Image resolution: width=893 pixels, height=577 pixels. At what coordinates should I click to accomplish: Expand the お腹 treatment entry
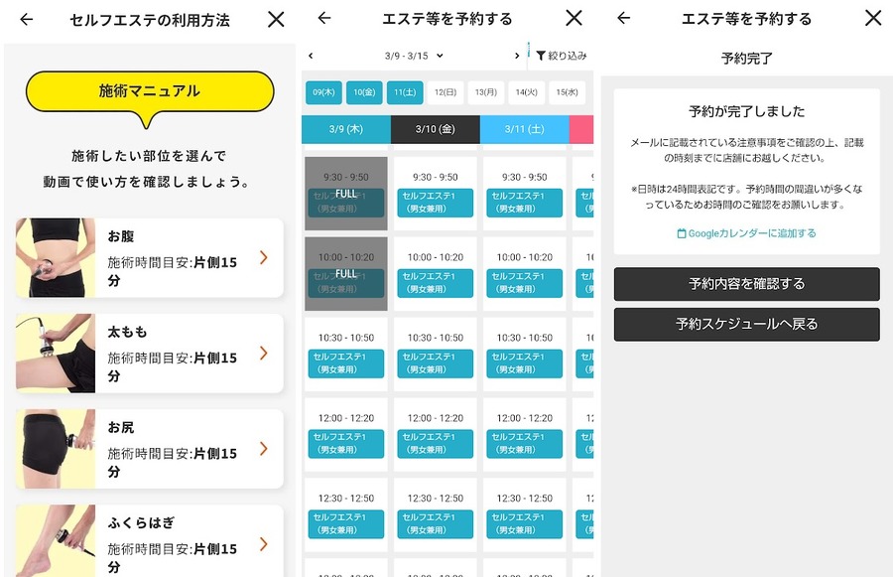(x=264, y=257)
